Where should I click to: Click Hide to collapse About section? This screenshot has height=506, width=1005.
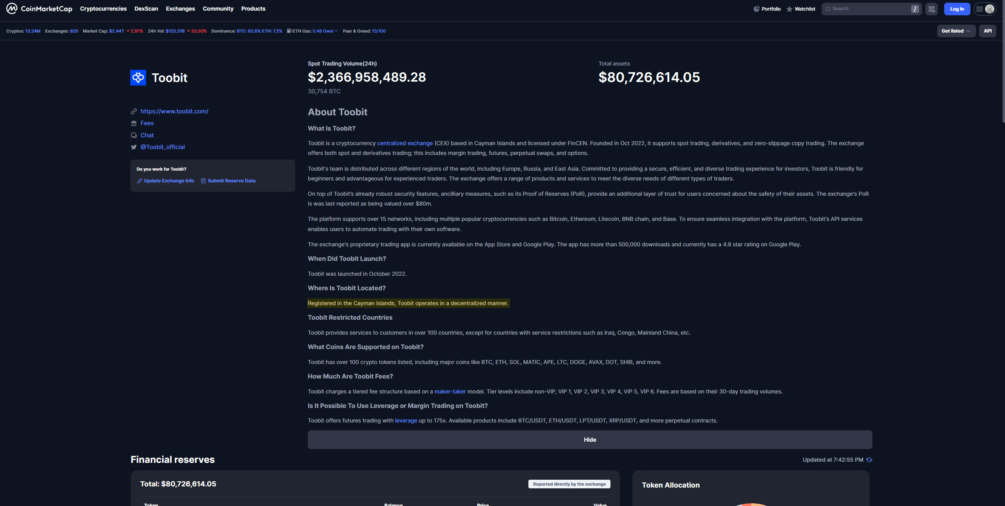click(590, 440)
